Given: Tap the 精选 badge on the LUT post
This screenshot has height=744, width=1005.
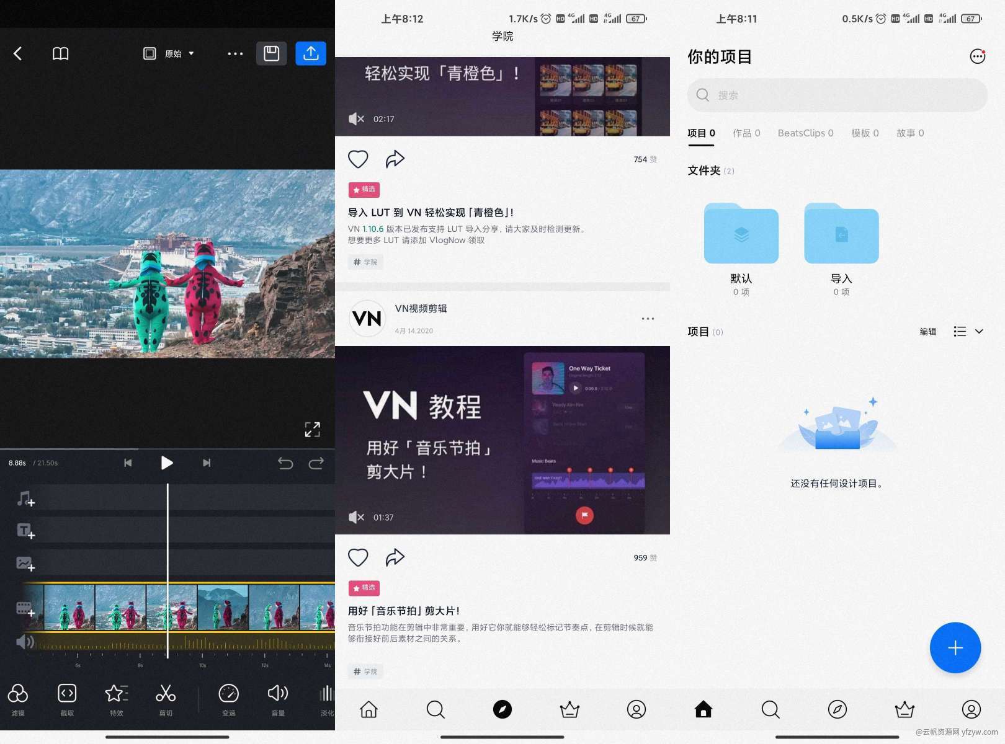Looking at the screenshot, I should [x=364, y=190].
